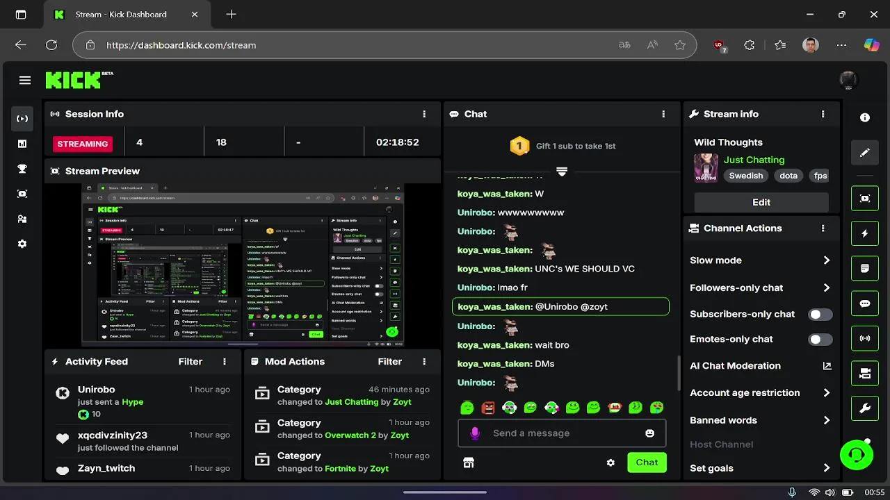The height and width of the screenshot is (500, 890).
Task: Open the info icon in right widget rail
Action: click(x=865, y=118)
